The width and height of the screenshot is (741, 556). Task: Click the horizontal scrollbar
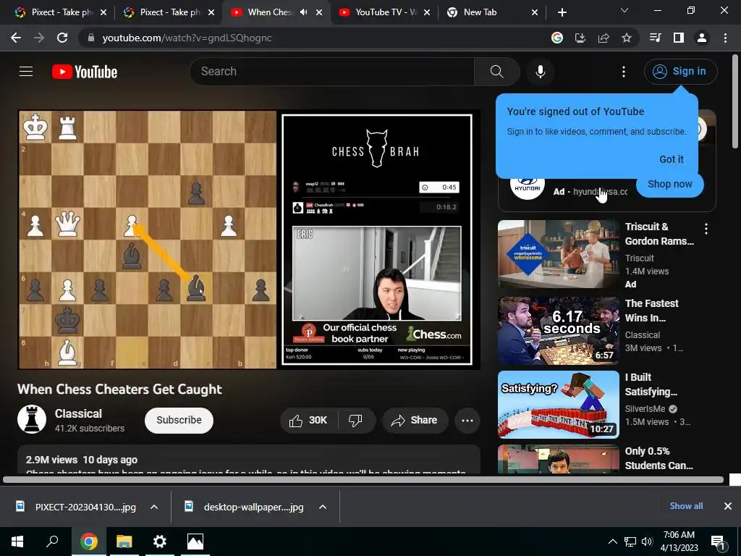click(x=363, y=479)
